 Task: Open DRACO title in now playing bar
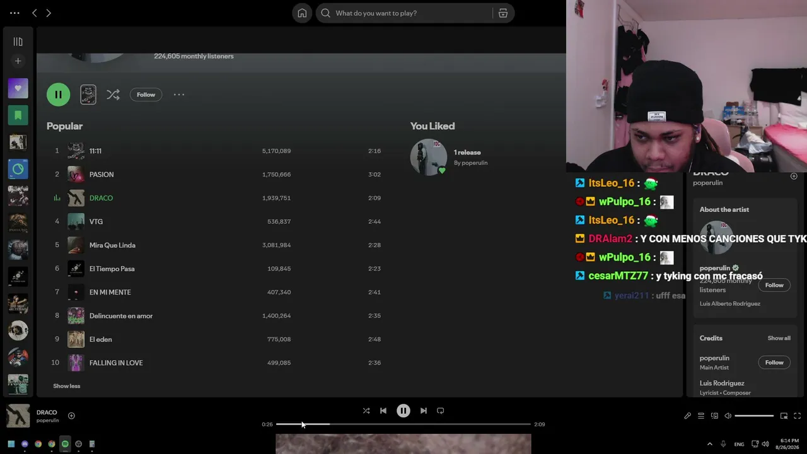(47, 412)
